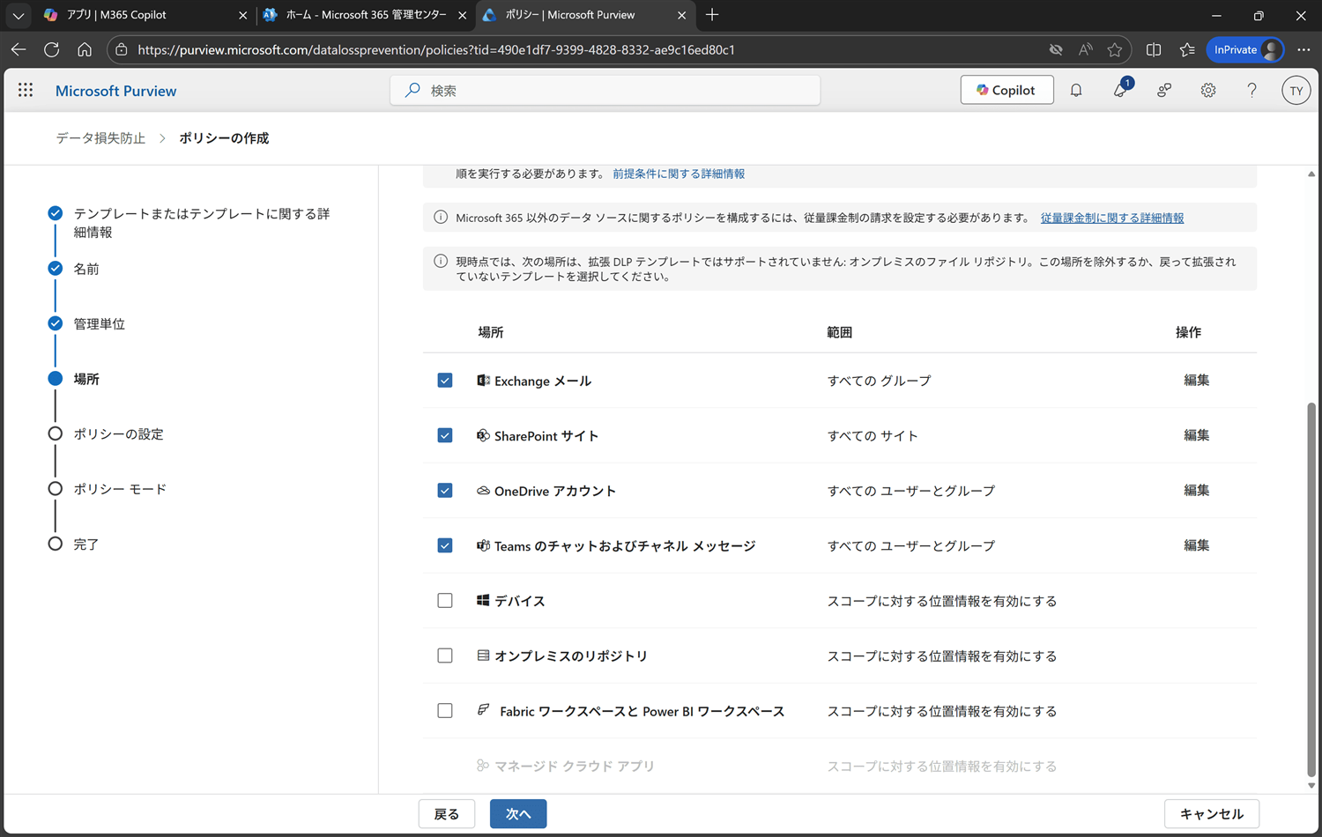Screen dimensions: 1322x837
Task: Go to テンプレートに関する詳細情報 step
Action: [x=202, y=223]
